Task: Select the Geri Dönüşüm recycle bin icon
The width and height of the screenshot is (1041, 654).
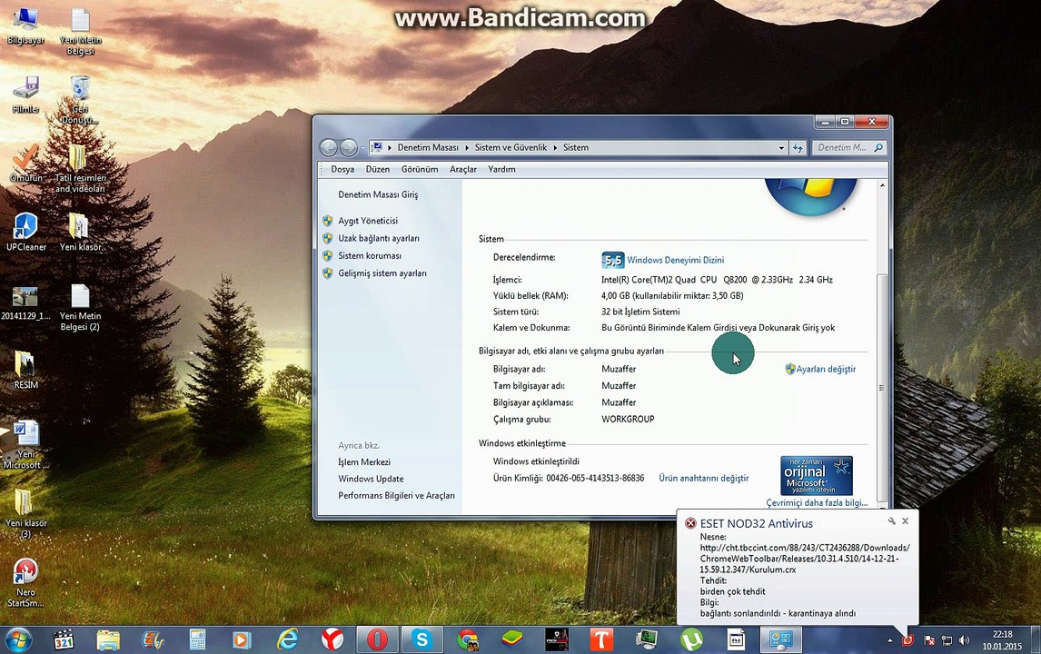Action: pyautogui.click(x=80, y=99)
